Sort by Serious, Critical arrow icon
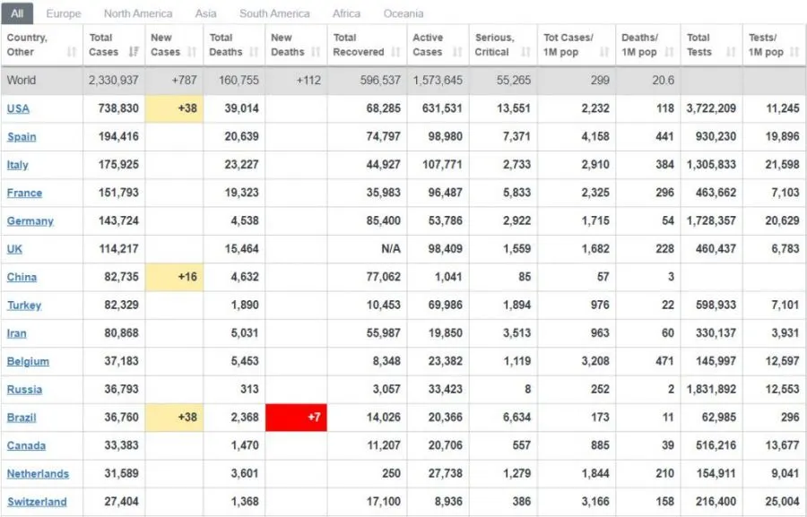 click(525, 52)
